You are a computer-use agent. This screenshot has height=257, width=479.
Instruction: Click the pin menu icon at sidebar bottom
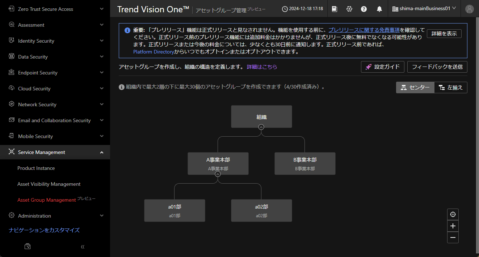coord(28,247)
